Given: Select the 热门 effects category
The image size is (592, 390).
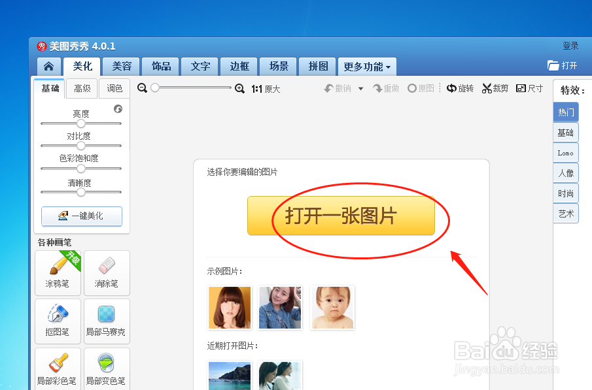Looking at the screenshot, I should tap(566, 112).
